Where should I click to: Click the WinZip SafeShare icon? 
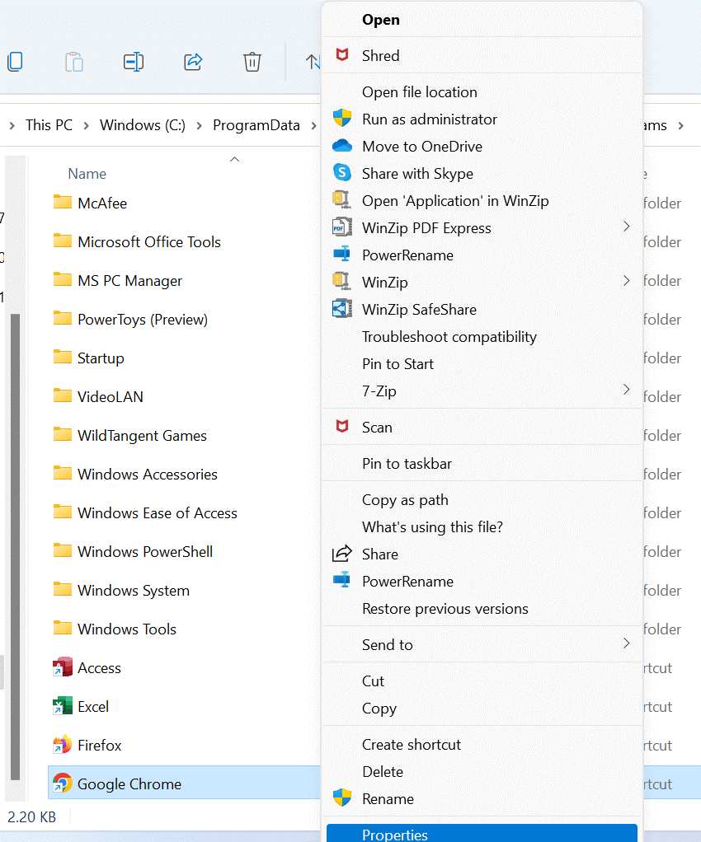pyautogui.click(x=342, y=309)
